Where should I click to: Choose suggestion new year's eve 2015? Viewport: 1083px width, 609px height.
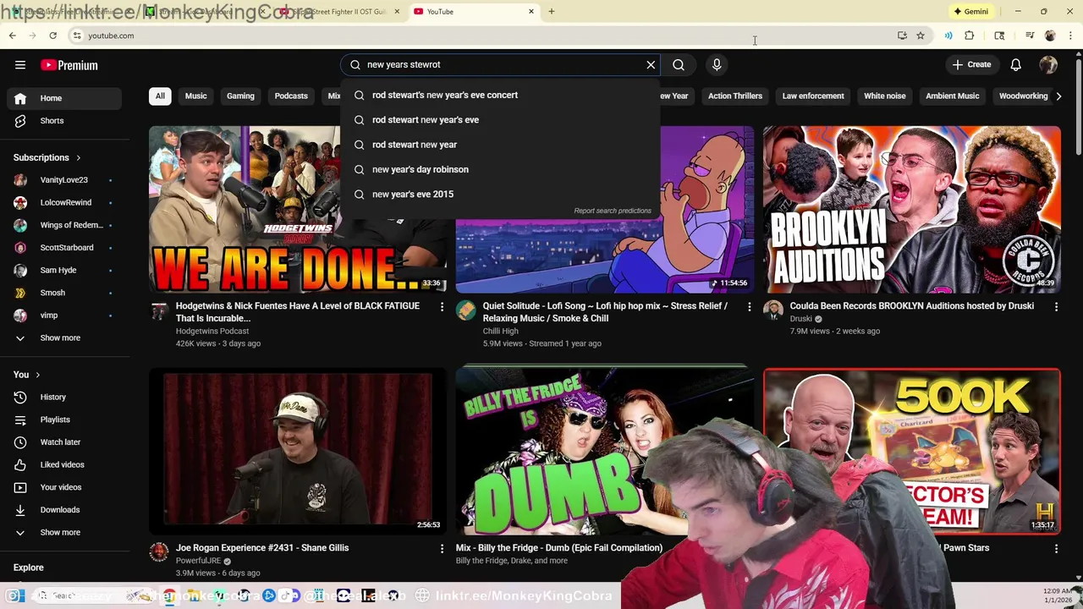[x=500, y=194]
